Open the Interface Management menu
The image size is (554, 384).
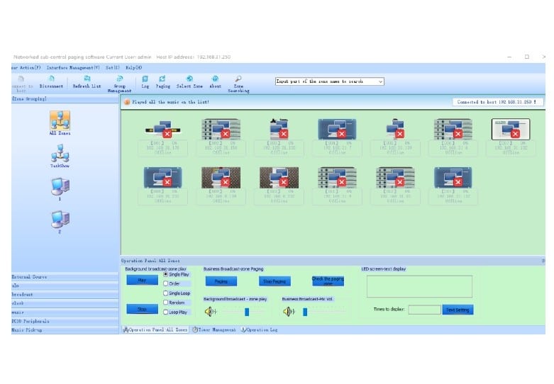click(x=73, y=67)
